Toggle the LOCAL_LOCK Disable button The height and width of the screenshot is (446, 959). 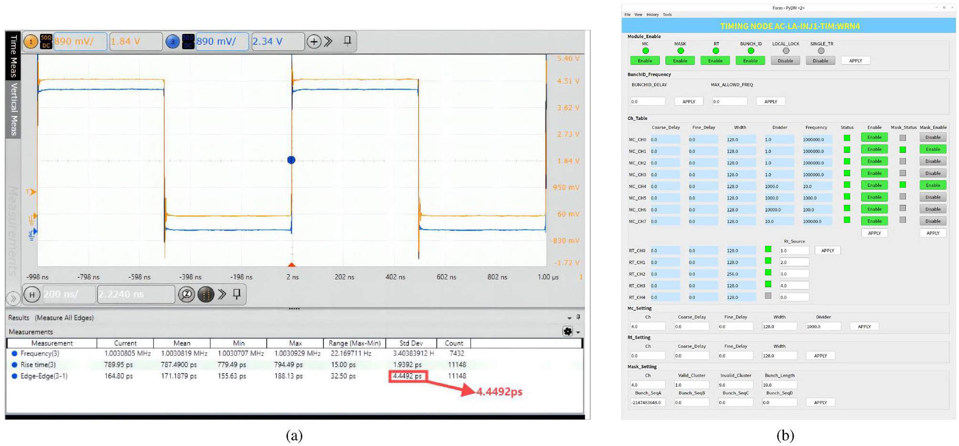[785, 61]
